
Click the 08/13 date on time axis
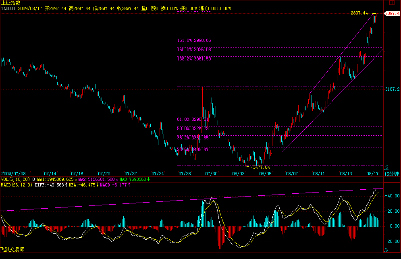(x=346, y=174)
